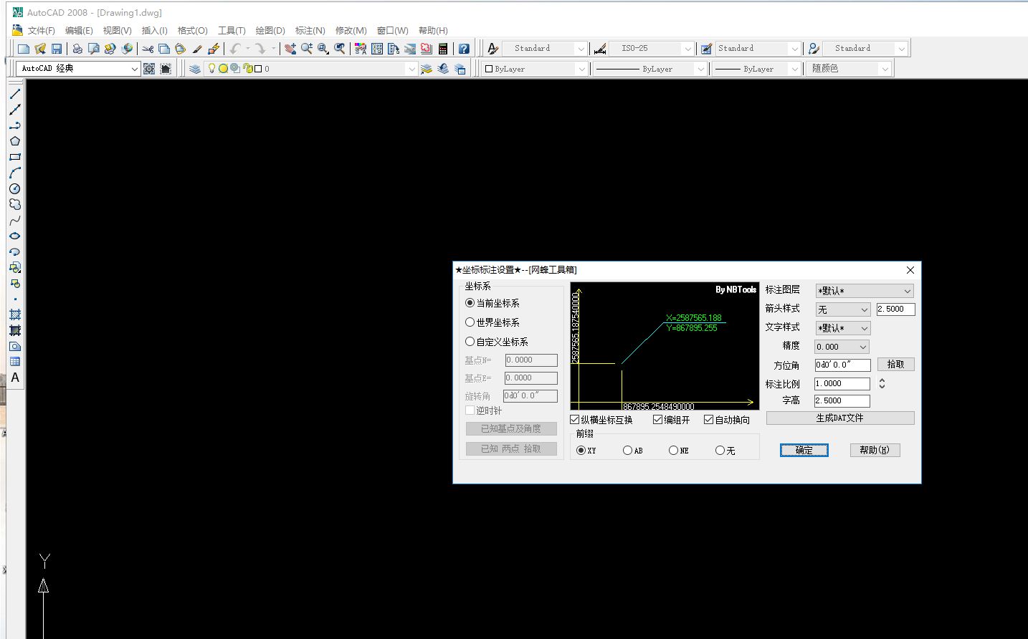The image size is (1028, 639).
Task: Open 精度 dropdown
Action: [842, 347]
